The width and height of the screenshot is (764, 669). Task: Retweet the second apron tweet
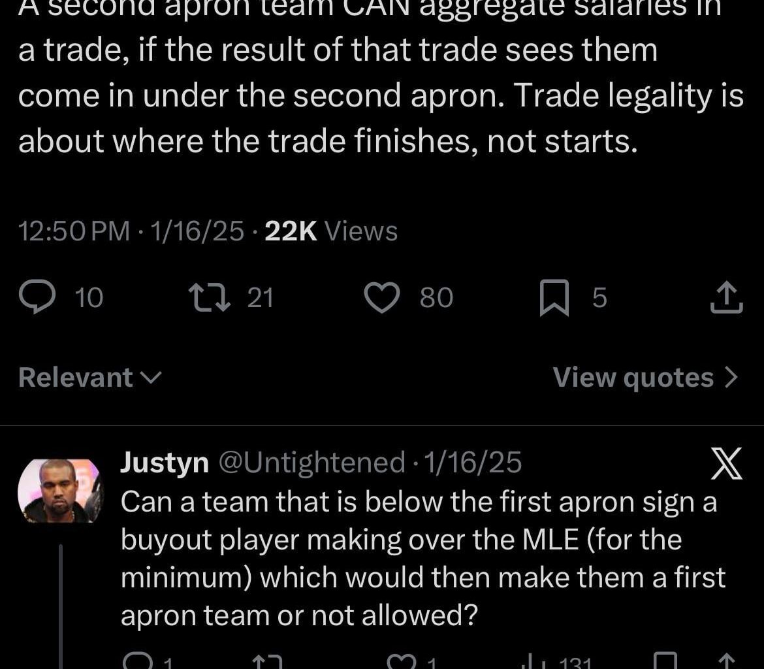(210, 297)
